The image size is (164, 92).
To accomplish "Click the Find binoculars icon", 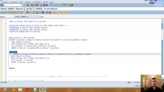I will point(44,5).
